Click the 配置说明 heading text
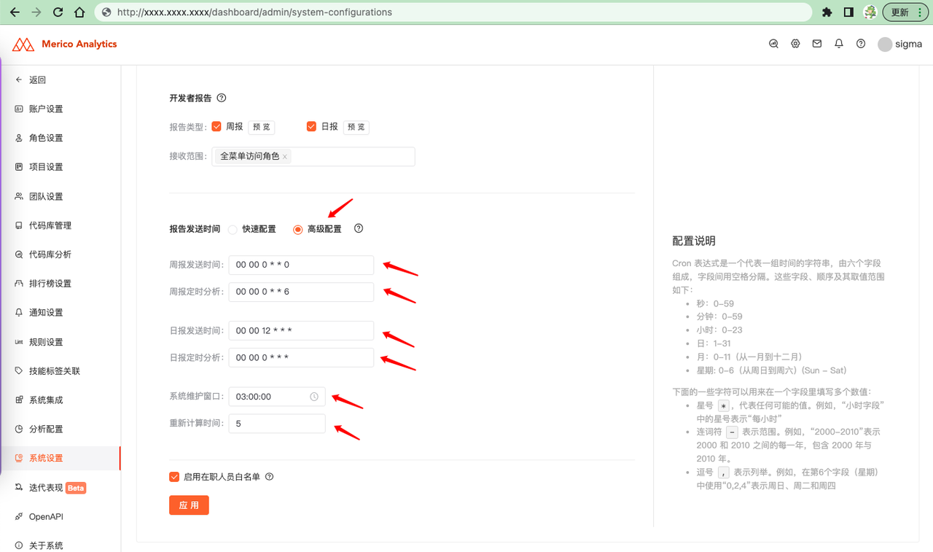Image resolution: width=933 pixels, height=552 pixels. pyautogui.click(x=694, y=241)
